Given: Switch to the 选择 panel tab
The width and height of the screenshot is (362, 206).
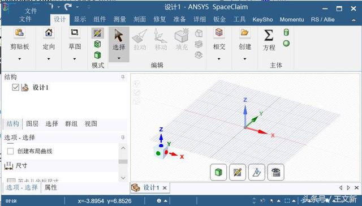Looking at the screenshot, I should pyautogui.click(x=51, y=124).
